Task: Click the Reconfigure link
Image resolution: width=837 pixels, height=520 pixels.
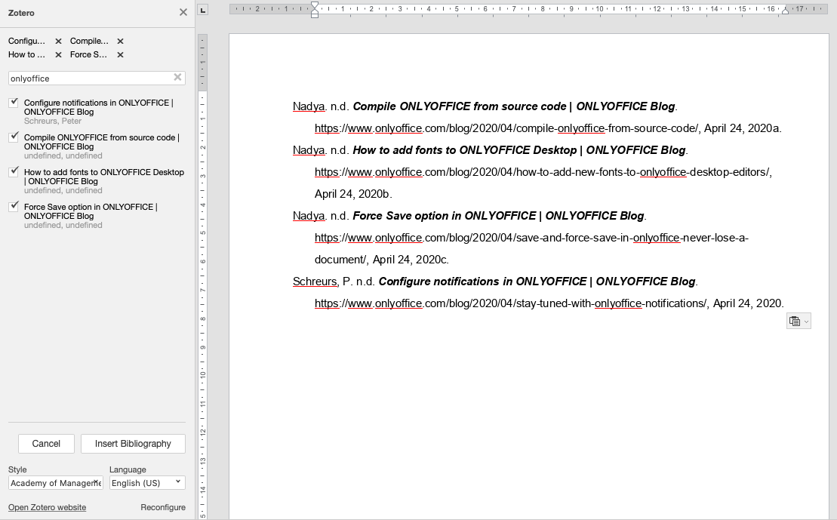Action: pos(163,507)
